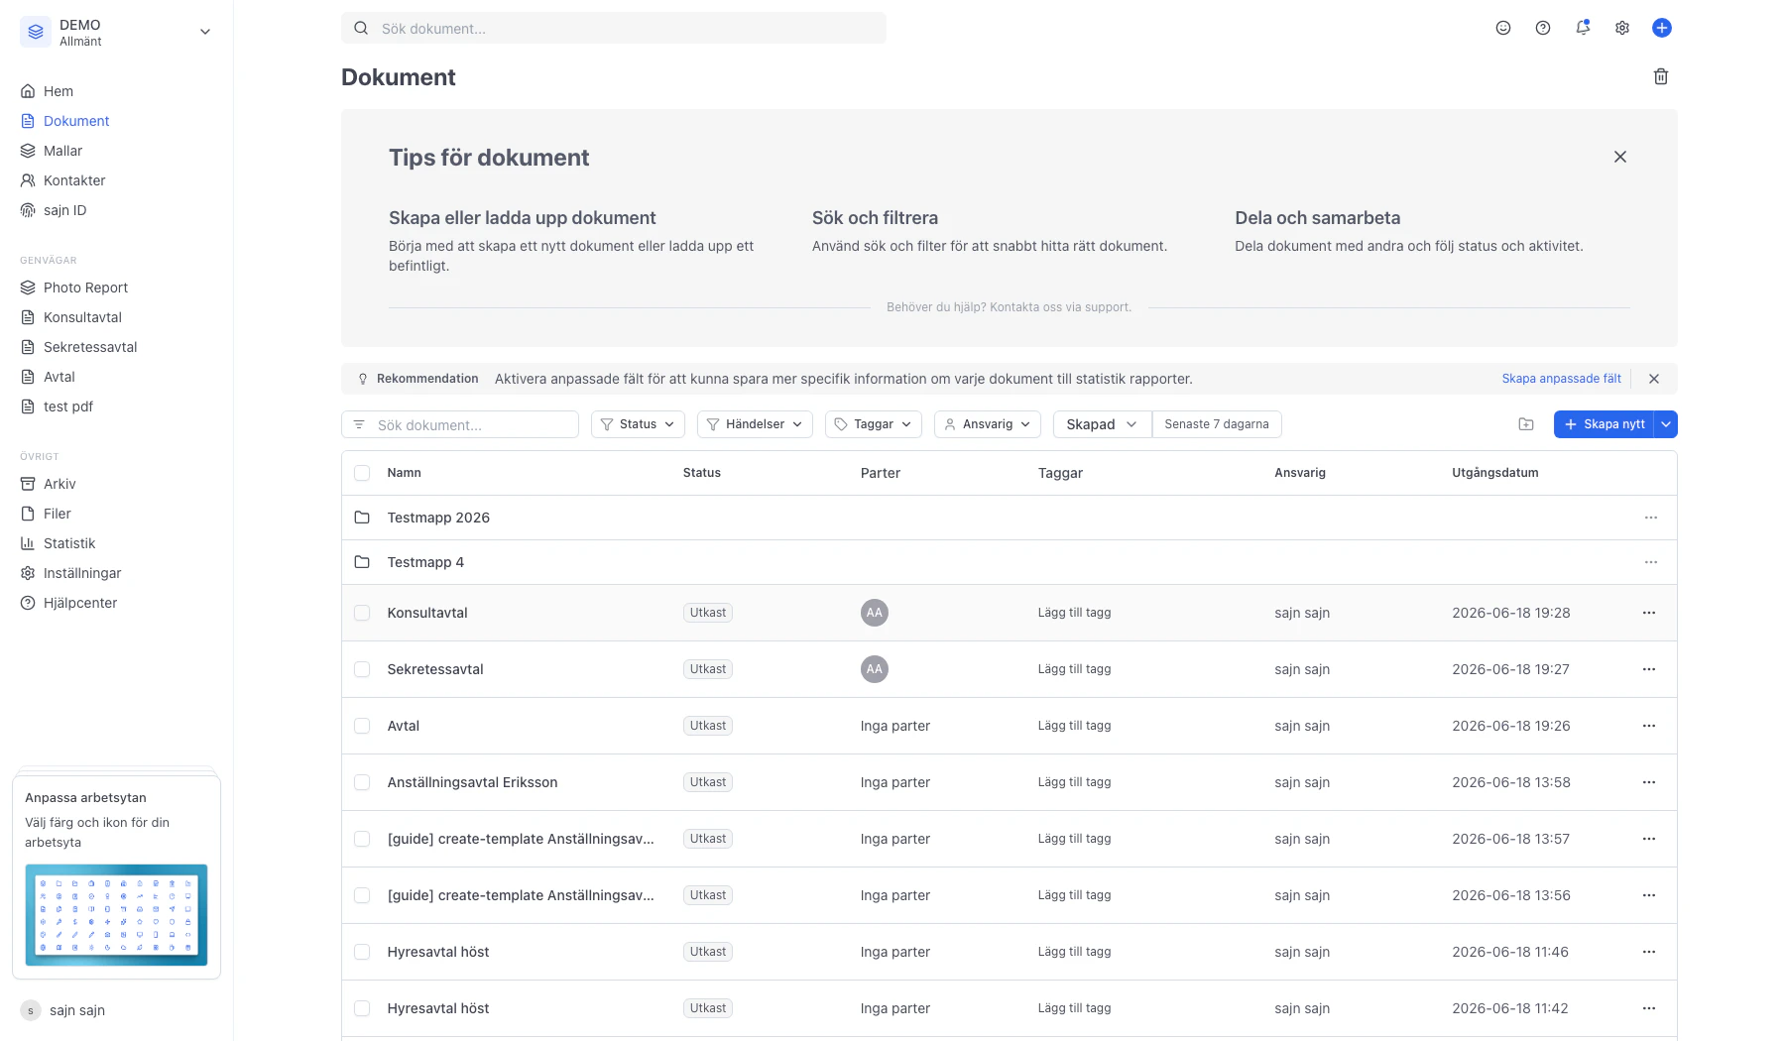
Task: Open the three-dot menu for Sekretessavtal row
Action: pyautogui.click(x=1649, y=669)
